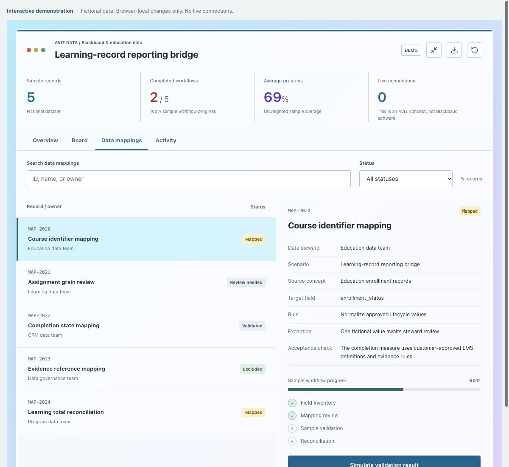Click the Completed workflows 2 / 5 value

click(159, 98)
